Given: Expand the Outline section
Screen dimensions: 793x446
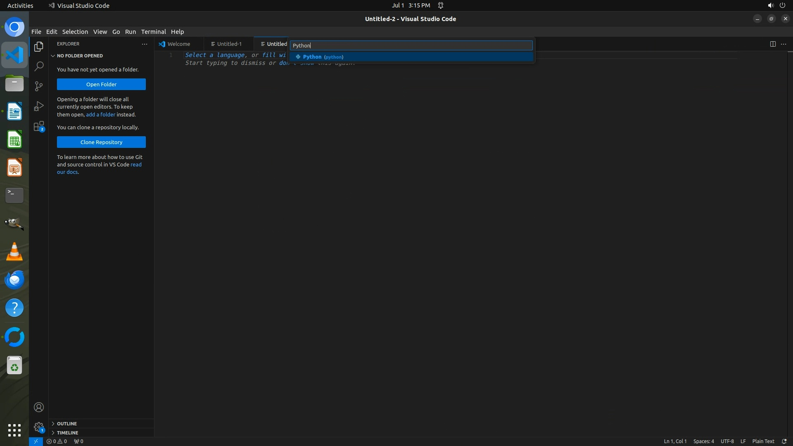Looking at the screenshot, I should pyautogui.click(x=67, y=424).
